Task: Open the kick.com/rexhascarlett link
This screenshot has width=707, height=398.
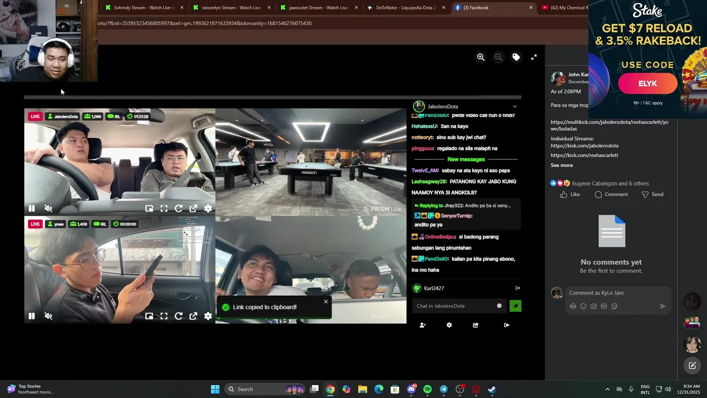Action: click(x=584, y=155)
